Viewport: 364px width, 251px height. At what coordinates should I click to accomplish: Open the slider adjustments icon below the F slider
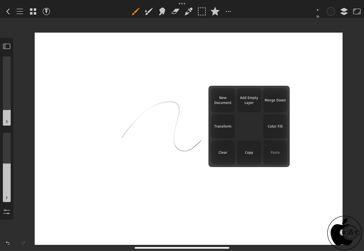[7, 212]
